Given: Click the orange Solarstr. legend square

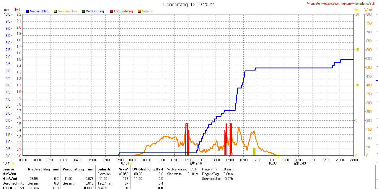Looking at the screenshot, I should click(139, 11).
